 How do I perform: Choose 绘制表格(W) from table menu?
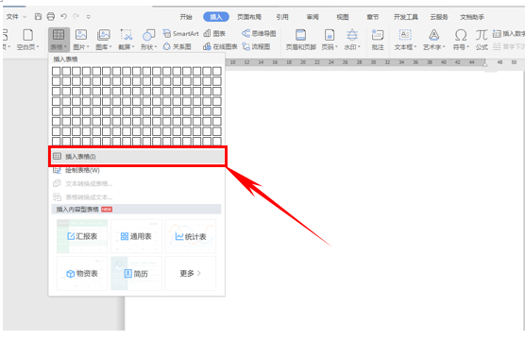click(x=138, y=170)
